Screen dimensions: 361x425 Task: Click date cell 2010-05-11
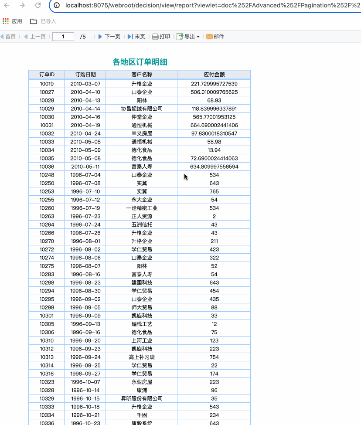(85, 167)
